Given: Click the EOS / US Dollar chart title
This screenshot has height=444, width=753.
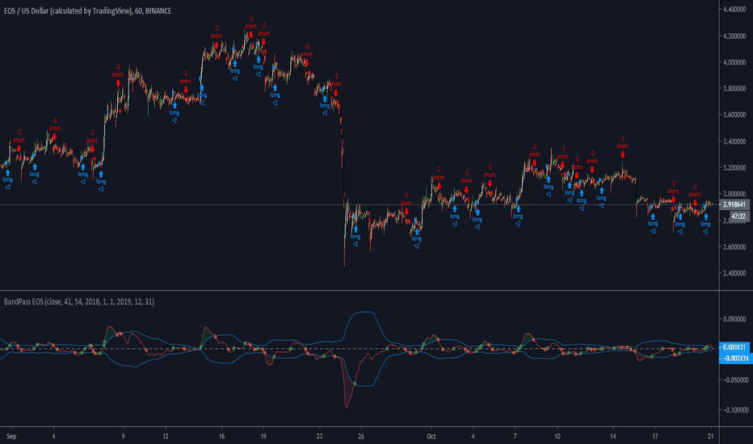Looking at the screenshot, I should point(87,10).
